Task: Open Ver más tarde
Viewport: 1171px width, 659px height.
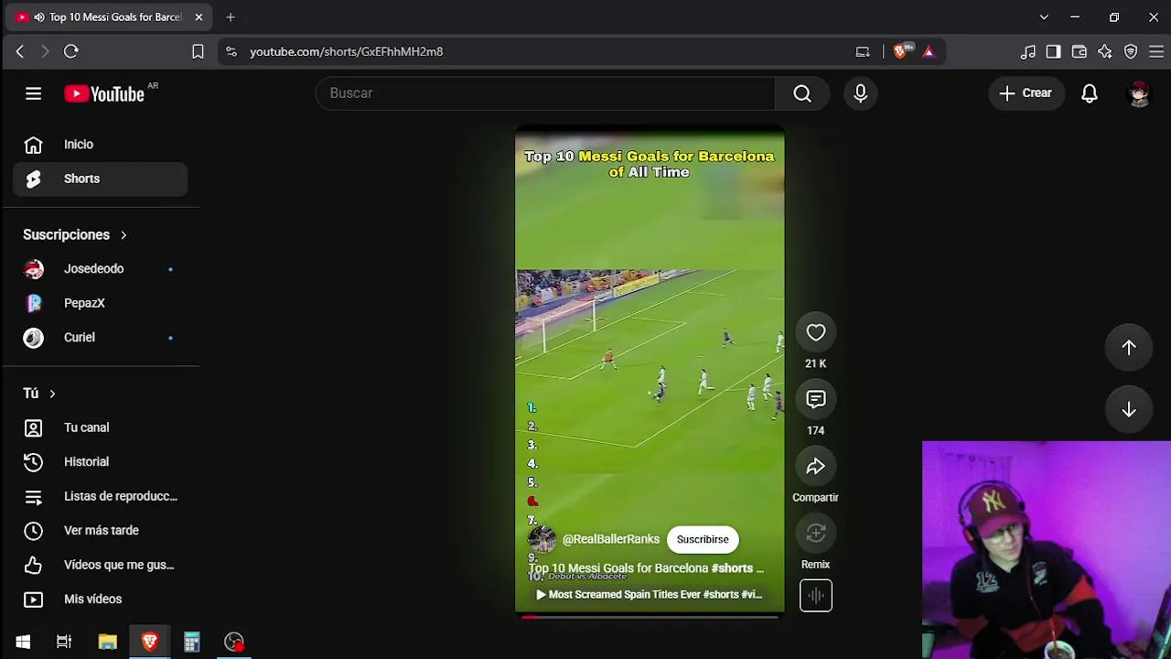Action: 101,531
